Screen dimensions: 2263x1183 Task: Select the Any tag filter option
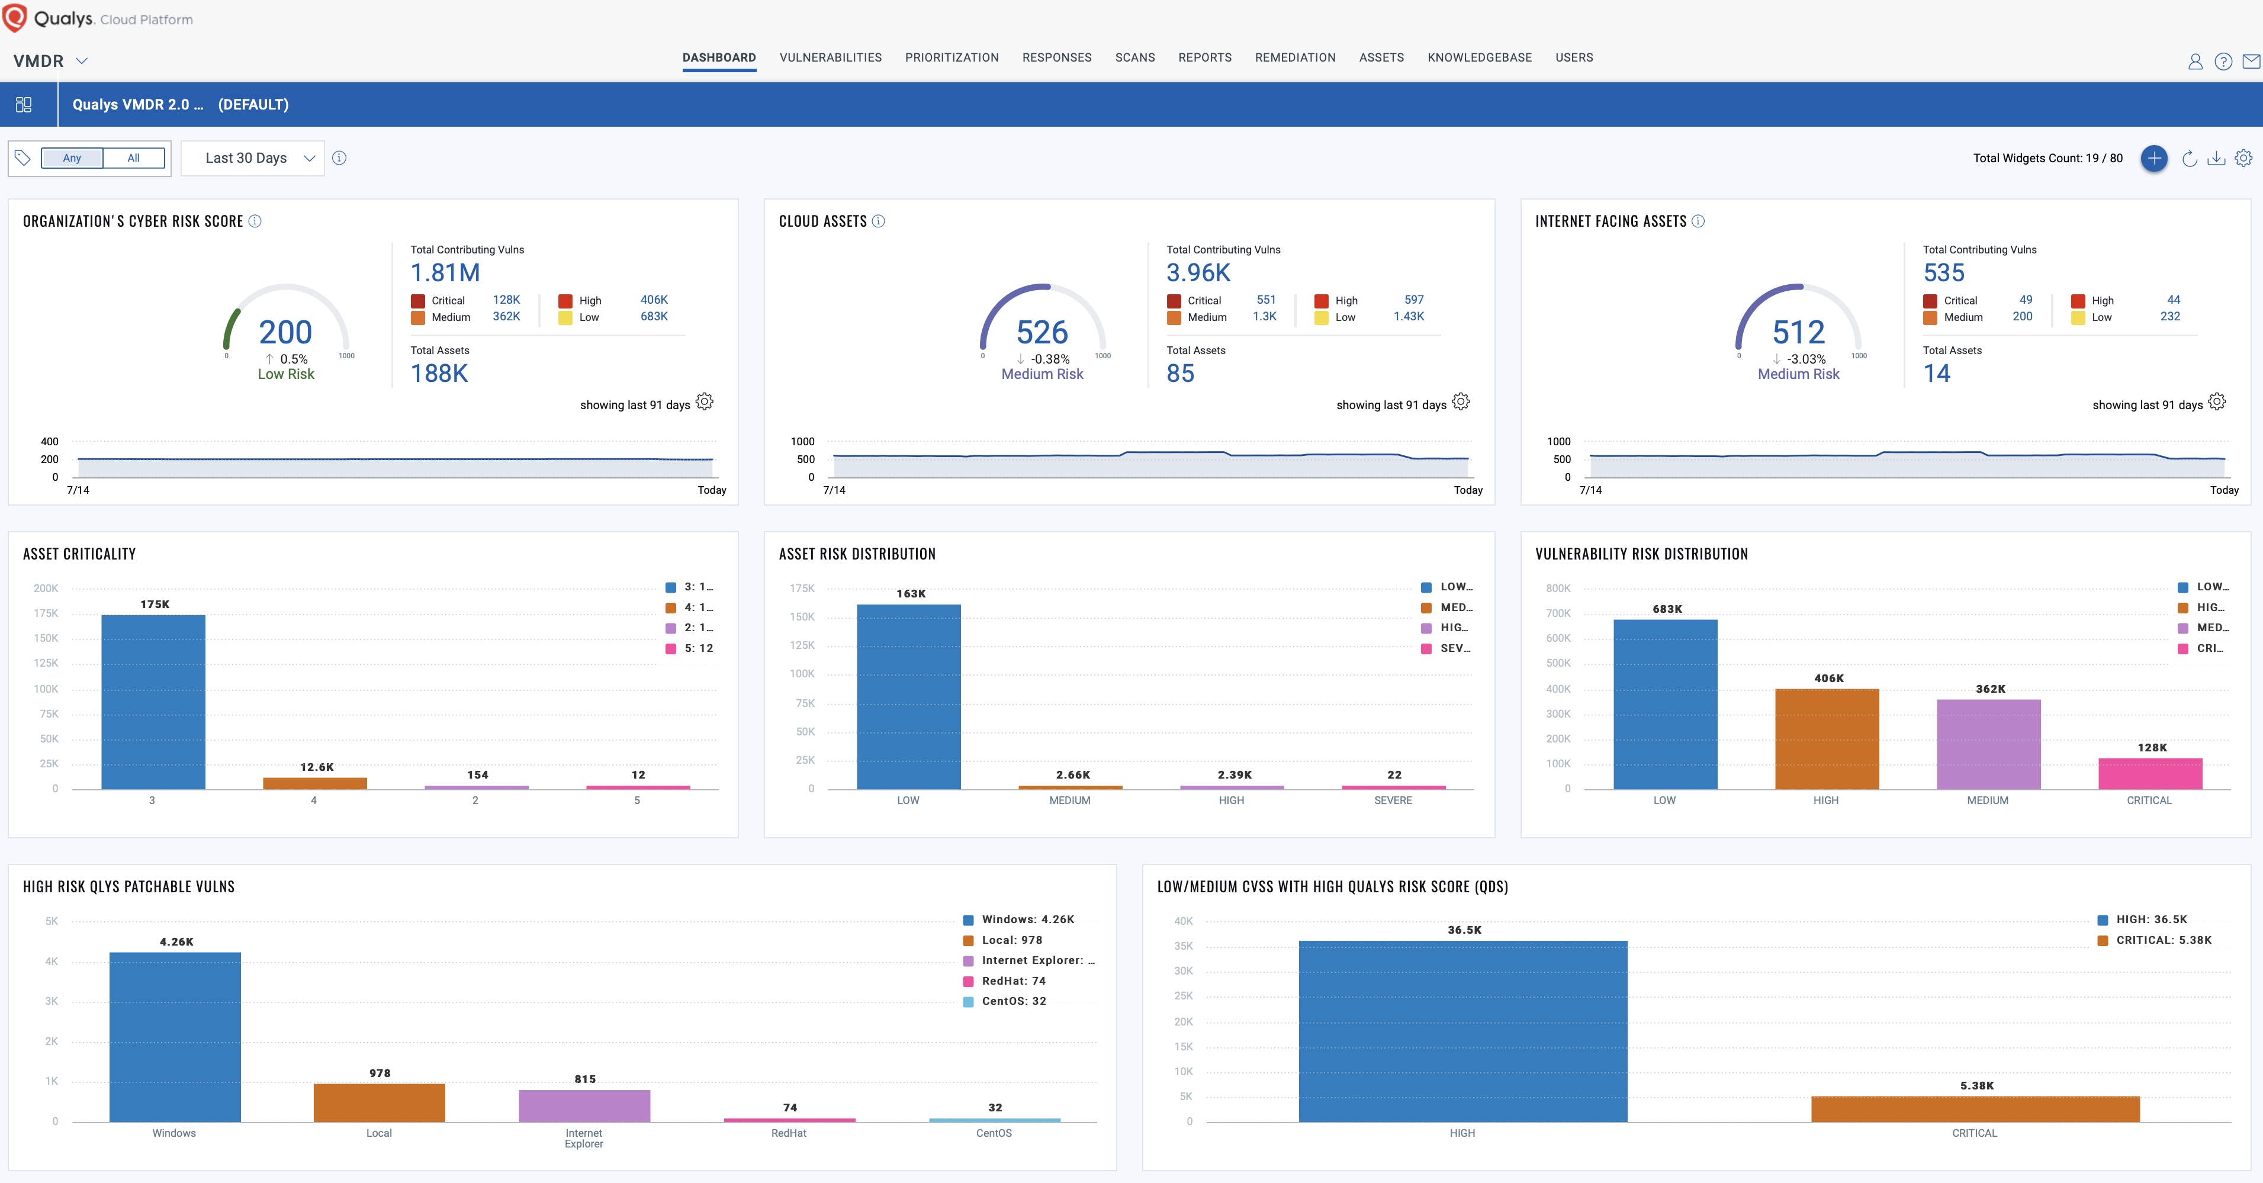[71, 158]
